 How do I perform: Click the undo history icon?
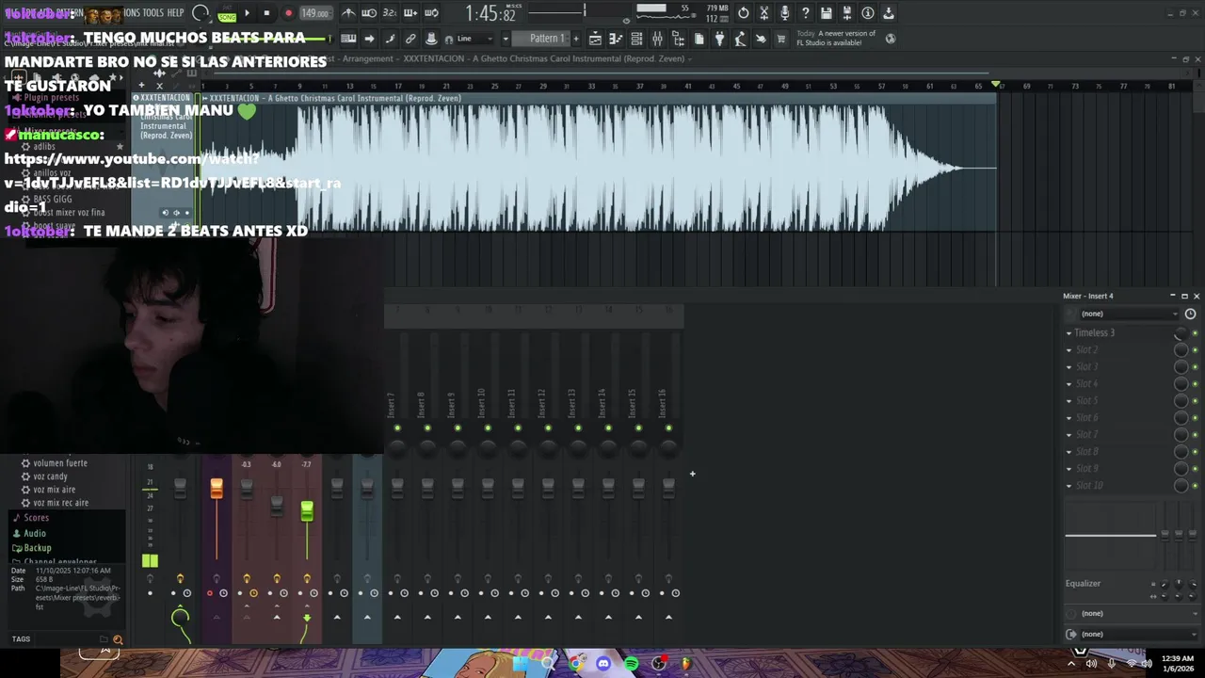click(744, 13)
